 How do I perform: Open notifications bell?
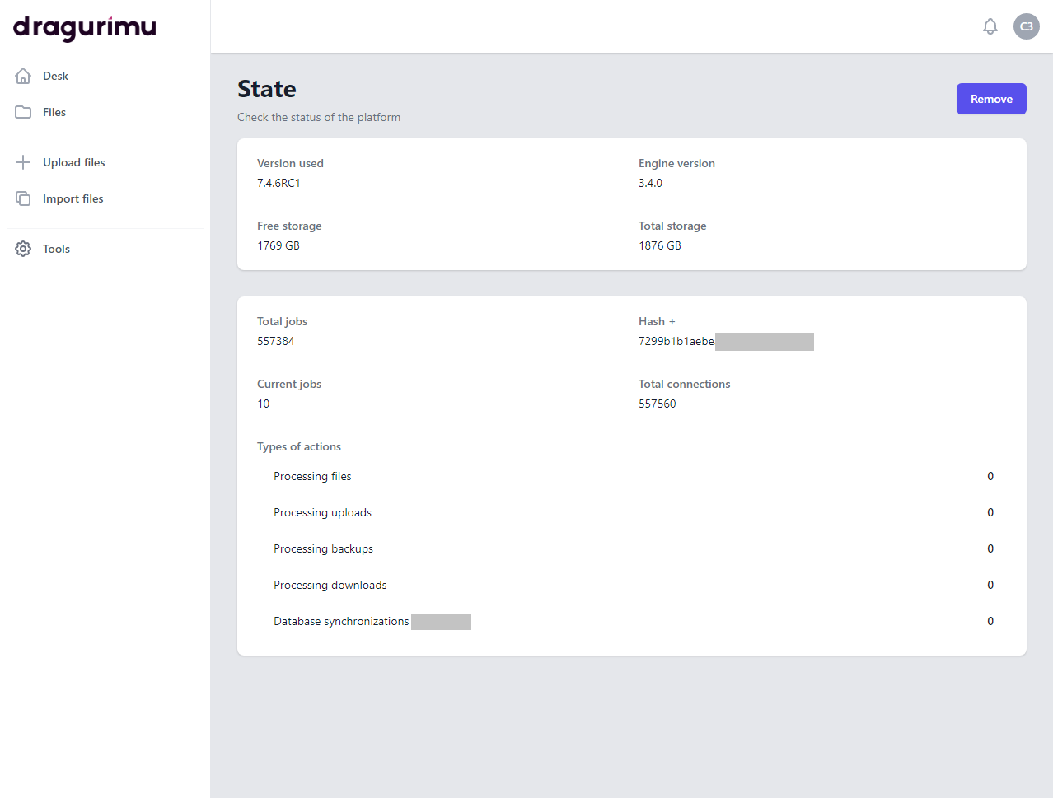[990, 26]
